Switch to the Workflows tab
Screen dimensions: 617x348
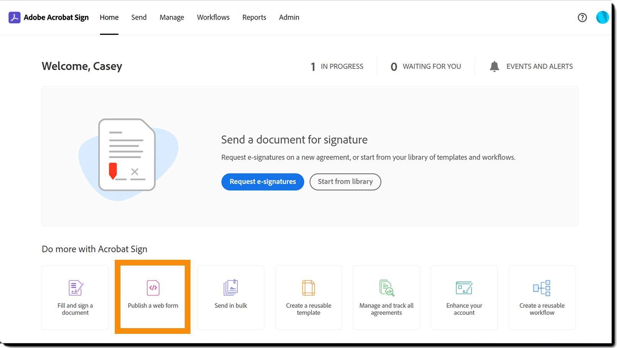pyautogui.click(x=213, y=18)
